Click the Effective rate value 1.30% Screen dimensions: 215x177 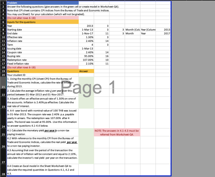(x=86, y=37)
